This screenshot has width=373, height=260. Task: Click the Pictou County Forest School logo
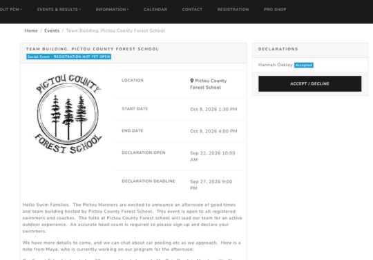68,114
